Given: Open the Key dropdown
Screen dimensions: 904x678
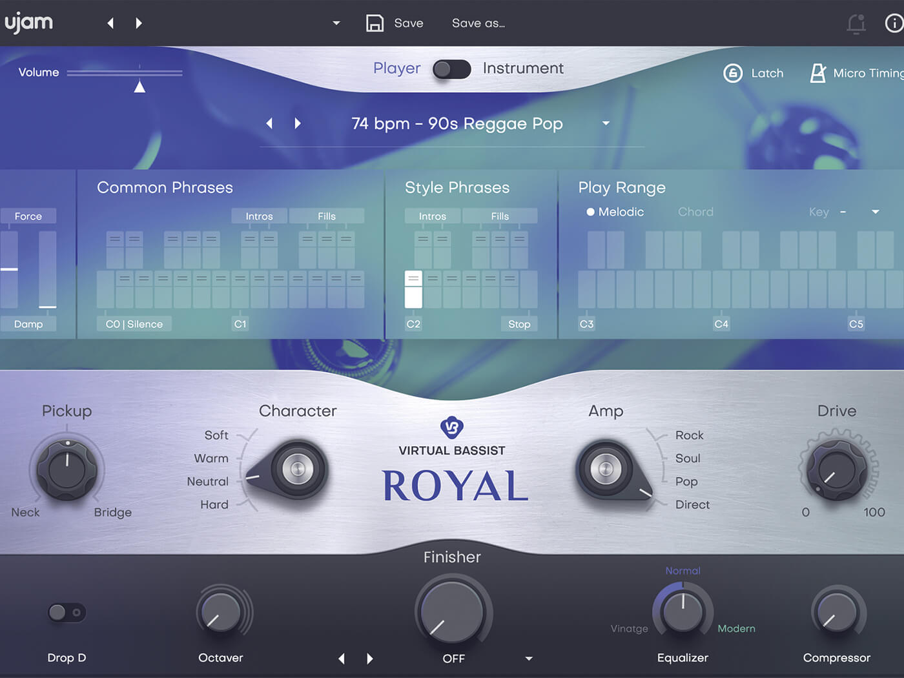Looking at the screenshot, I should (876, 212).
